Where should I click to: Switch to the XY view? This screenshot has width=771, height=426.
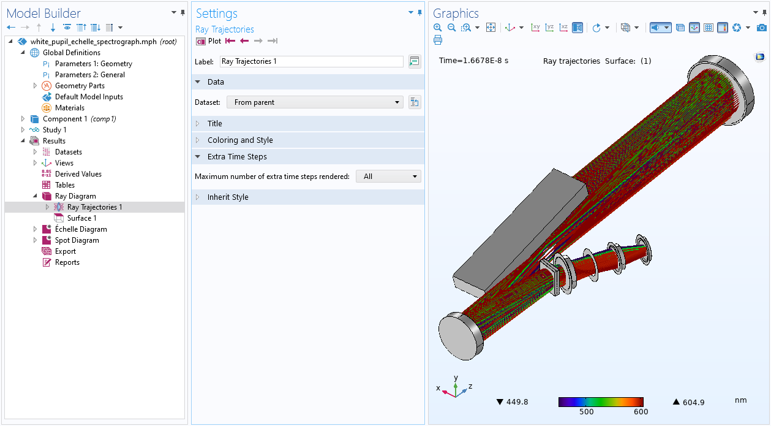tap(536, 28)
